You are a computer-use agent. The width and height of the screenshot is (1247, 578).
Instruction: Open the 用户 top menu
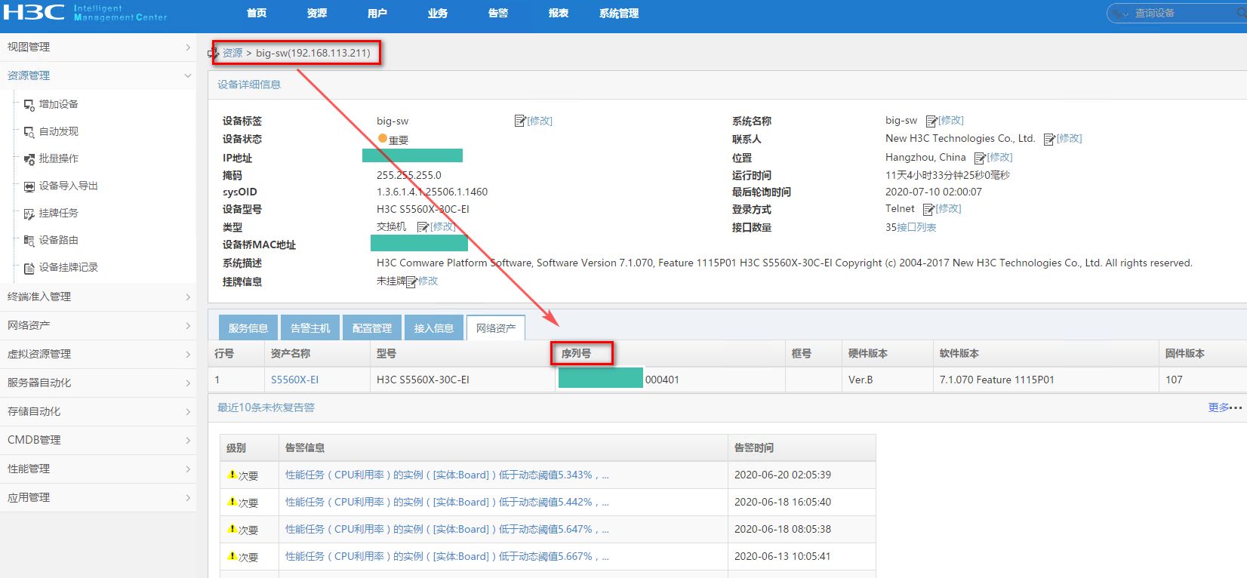click(x=377, y=14)
